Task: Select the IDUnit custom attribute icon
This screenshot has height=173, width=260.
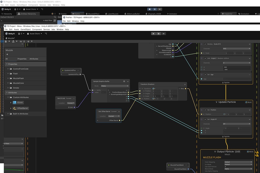Action: coord(14,103)
